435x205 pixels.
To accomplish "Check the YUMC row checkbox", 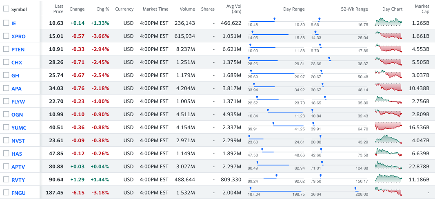I will coord(6,127).
